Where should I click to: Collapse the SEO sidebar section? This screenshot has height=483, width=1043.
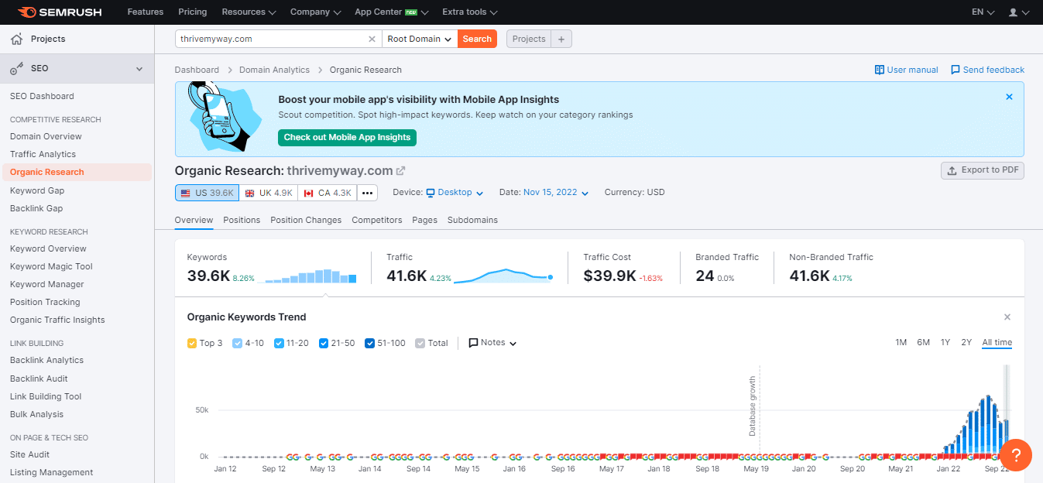point(139,69)
